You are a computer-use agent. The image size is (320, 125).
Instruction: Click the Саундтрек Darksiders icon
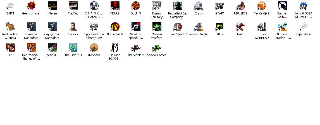(x=52, y=27)
